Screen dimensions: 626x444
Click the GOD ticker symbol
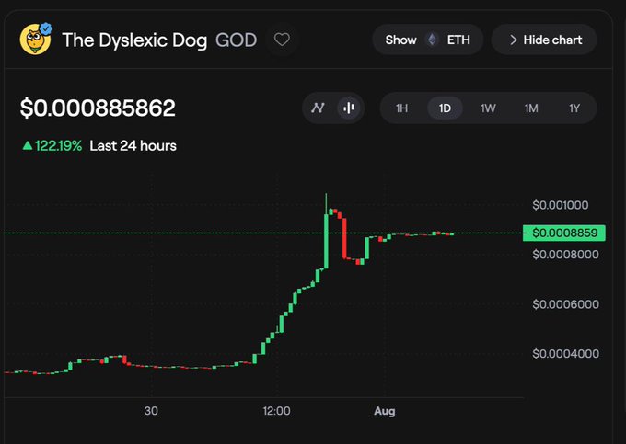[236, 40]
